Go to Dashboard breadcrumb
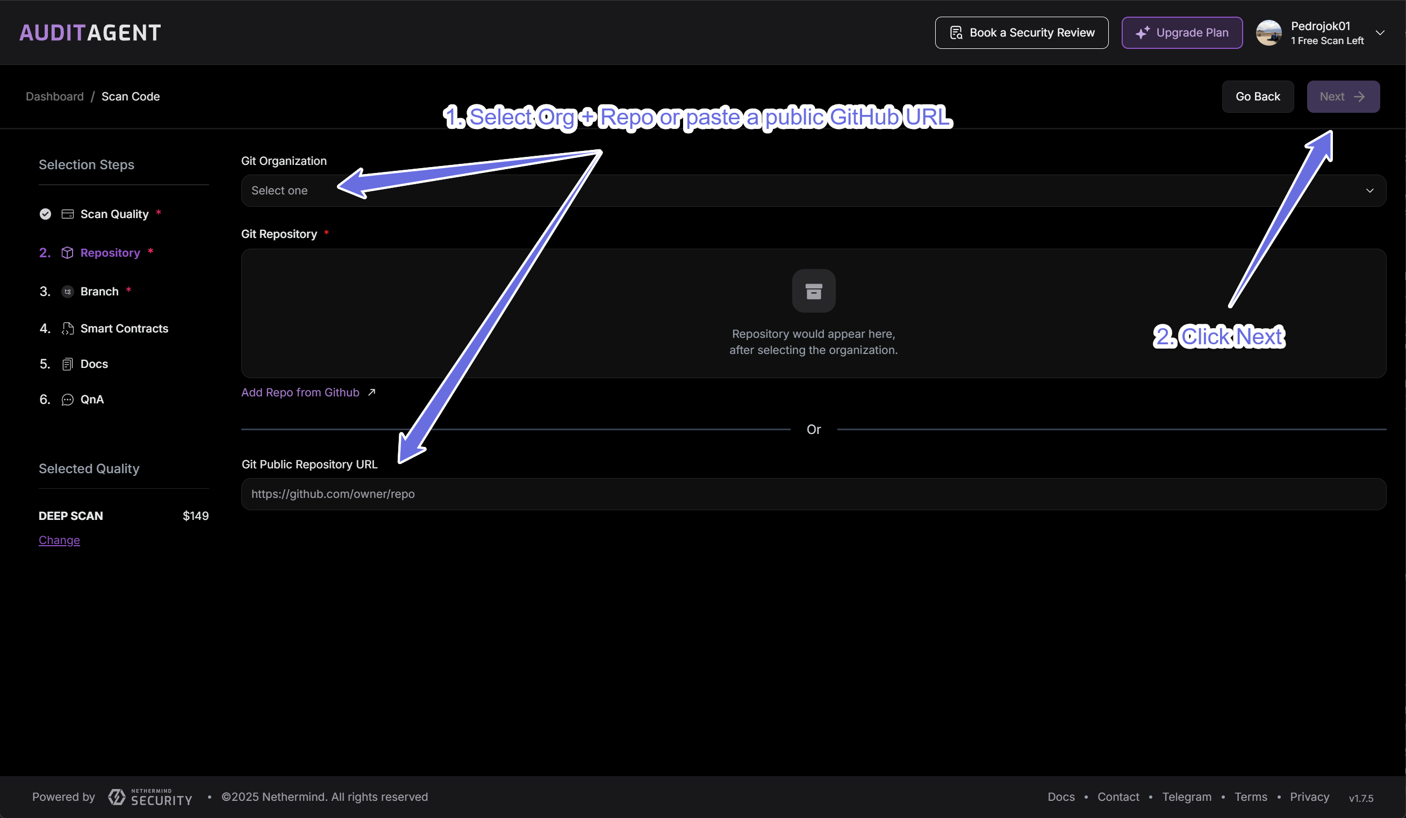This screenshot has width=1406, height=818. [55, 97]
